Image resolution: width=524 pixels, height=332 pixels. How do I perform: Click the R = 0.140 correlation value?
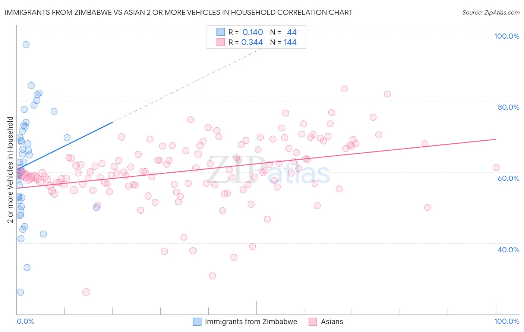pos(246,32)
